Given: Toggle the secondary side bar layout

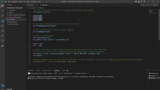Looking at the screenshot, I should 141,1.
